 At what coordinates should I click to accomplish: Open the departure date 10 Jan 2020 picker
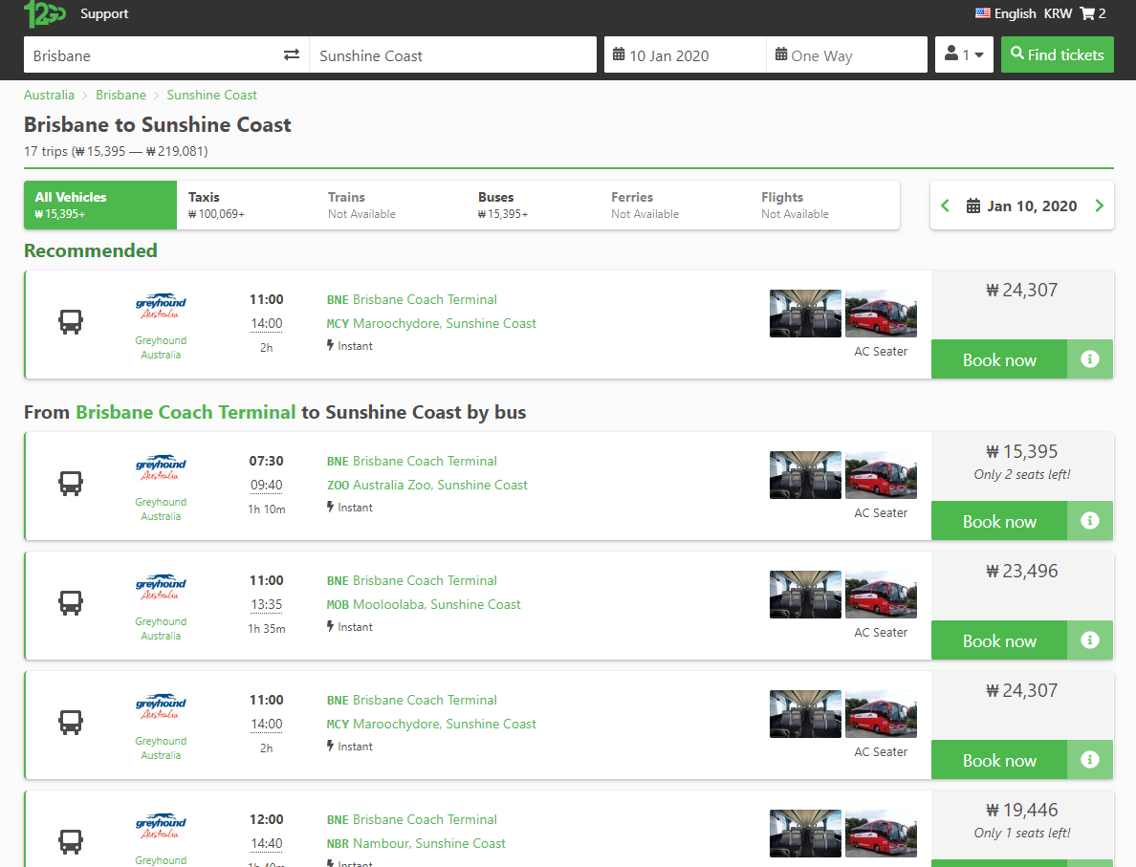coord(686,54)
